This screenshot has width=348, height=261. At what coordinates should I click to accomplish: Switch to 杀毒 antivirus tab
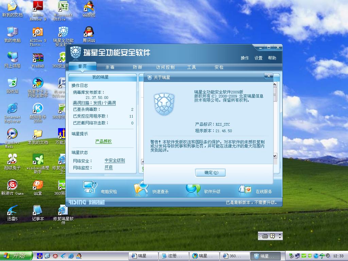[x=110, y=67]
